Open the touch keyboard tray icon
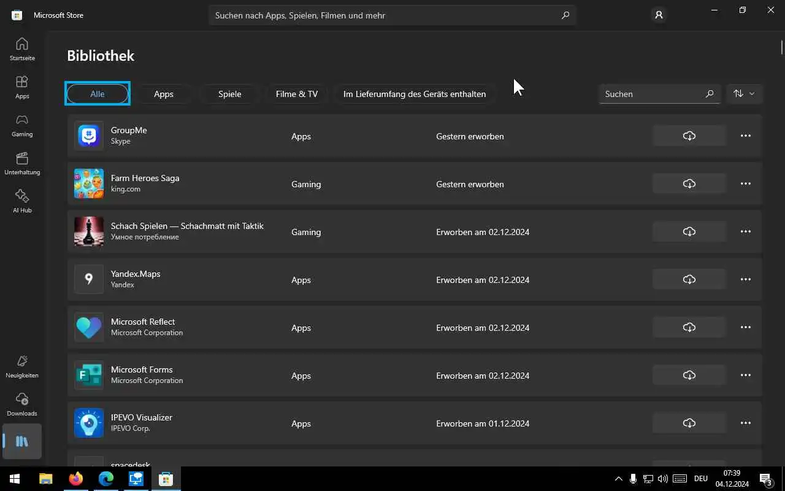The width and height of the screenshot is (785, 491). (680, 479)
